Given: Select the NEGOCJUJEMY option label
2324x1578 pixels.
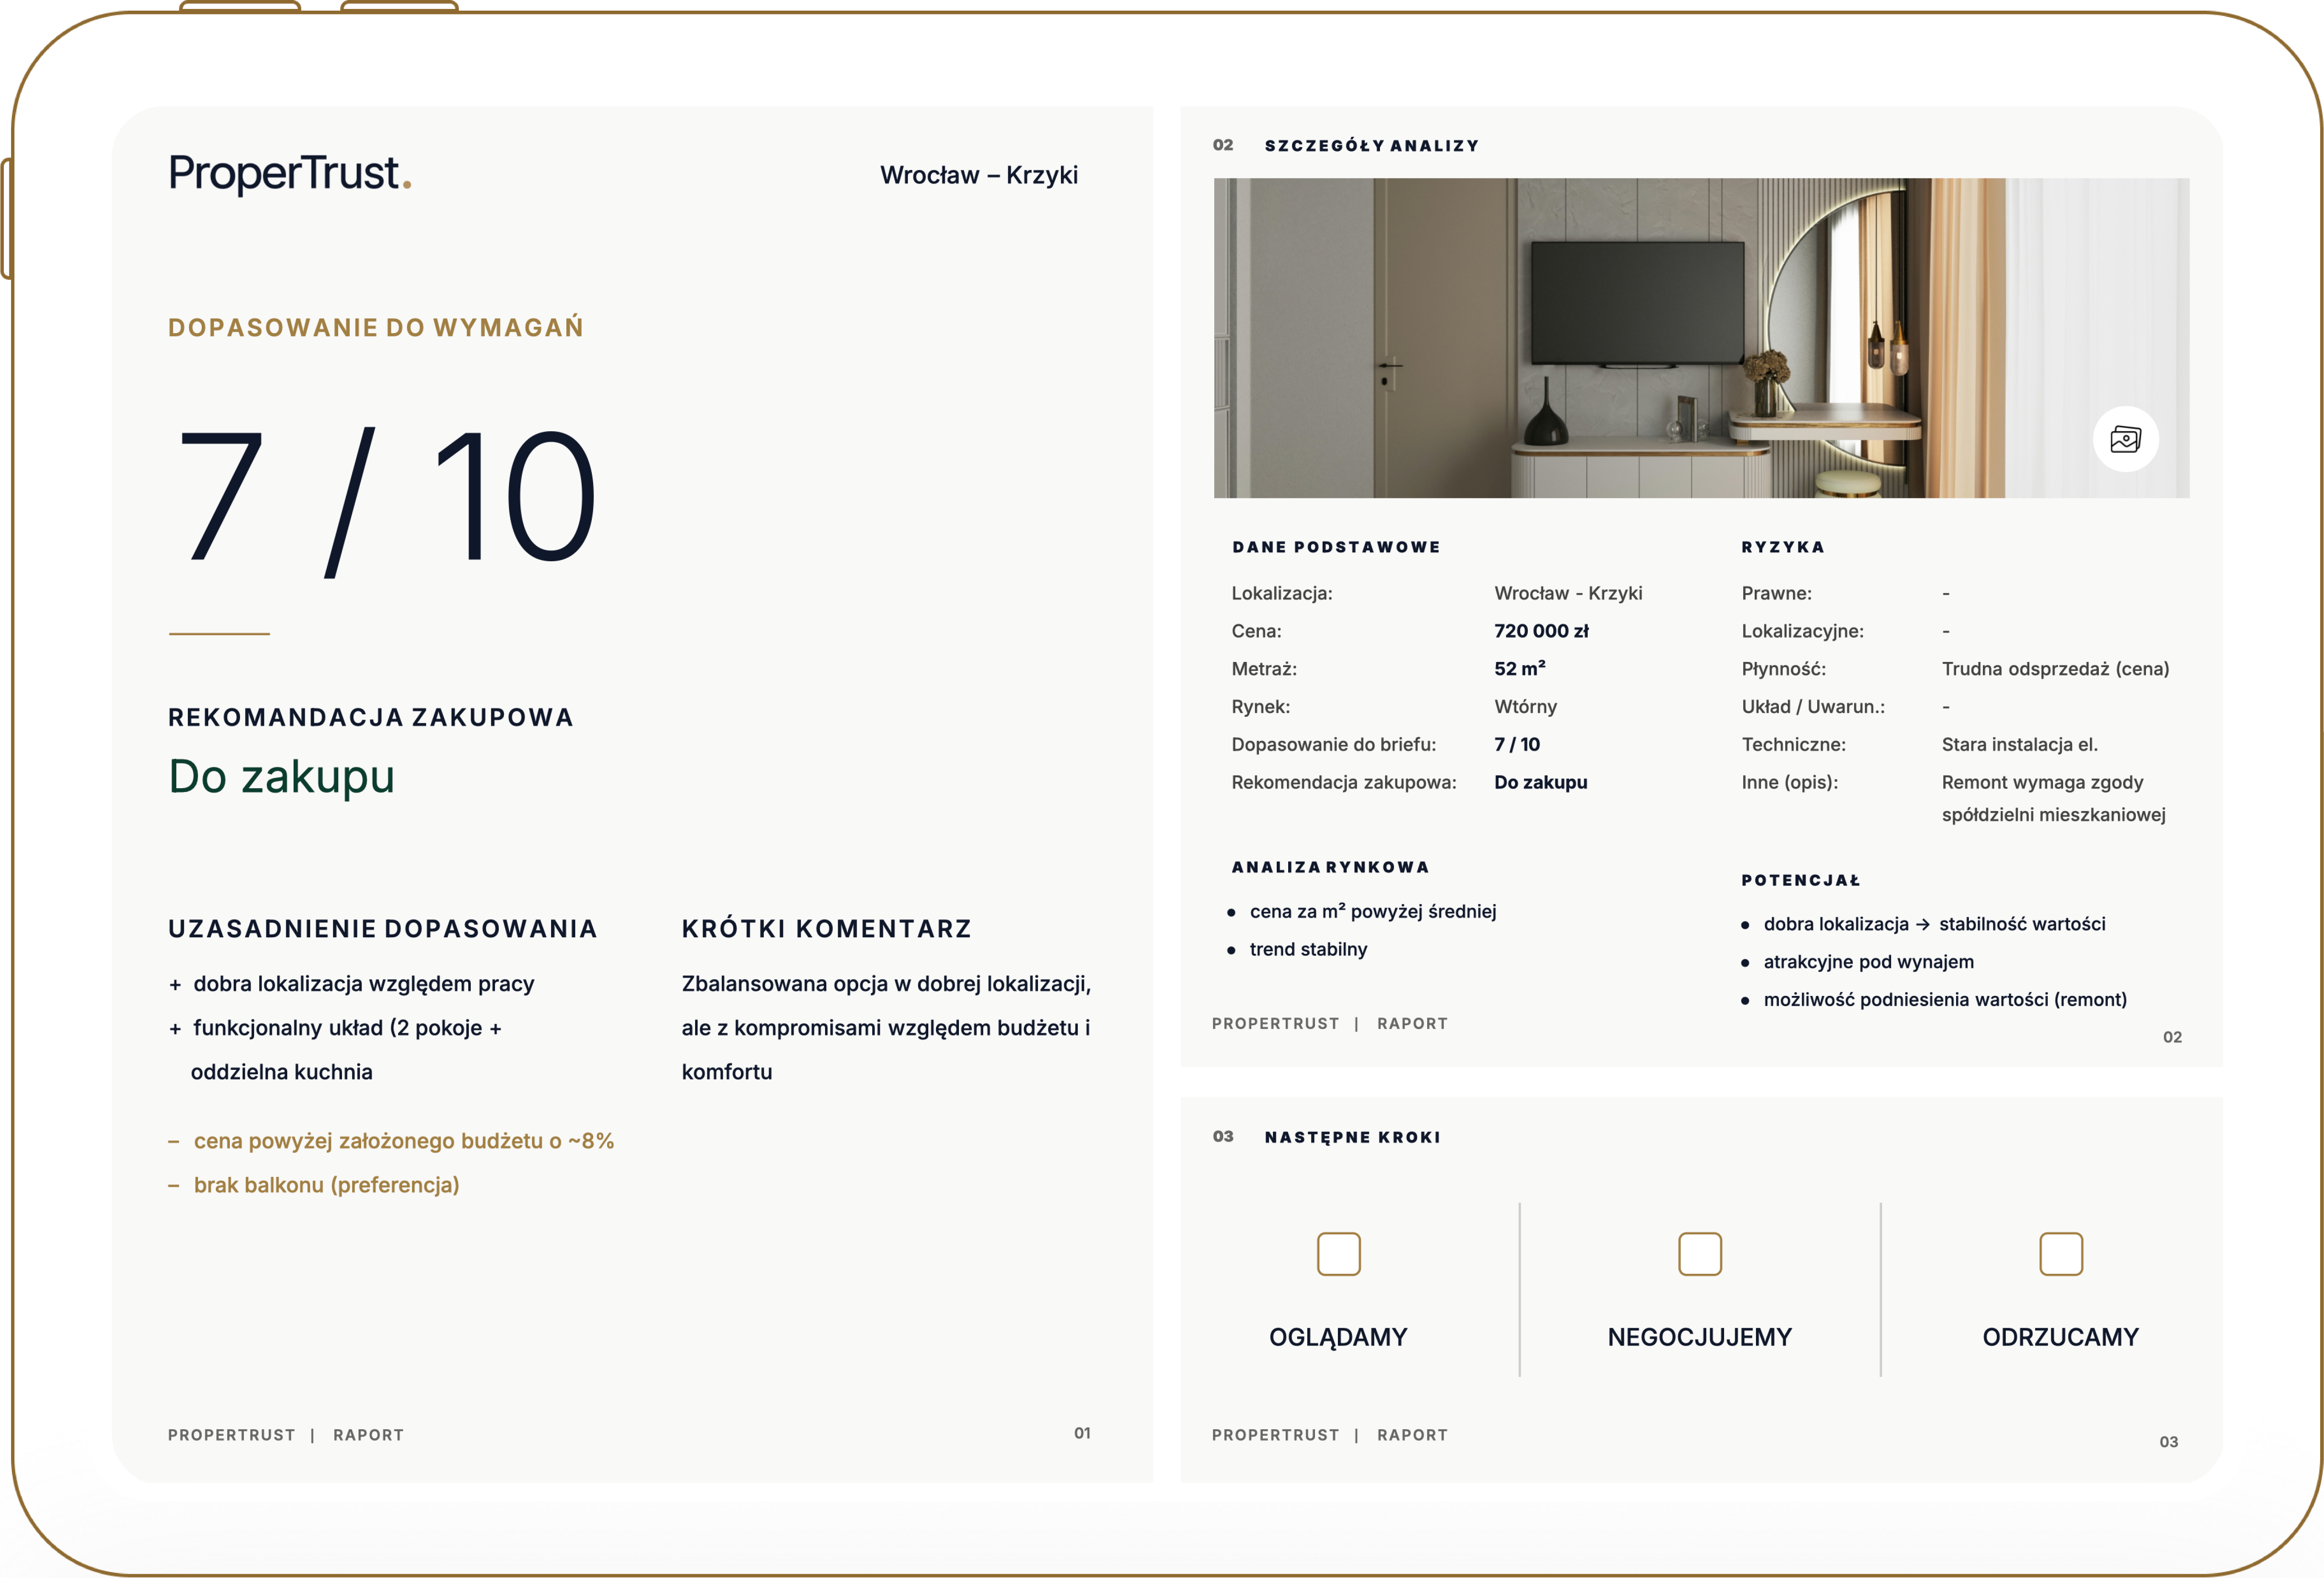Looking at the screenshot, I should point(1699,1337).
